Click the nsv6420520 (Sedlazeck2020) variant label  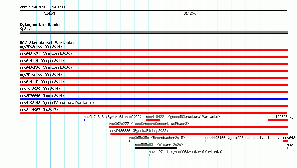(x=46, y=68)
